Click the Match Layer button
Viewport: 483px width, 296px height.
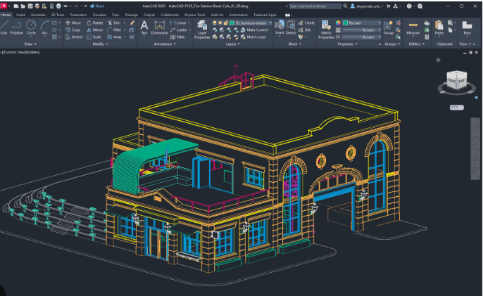253,37
